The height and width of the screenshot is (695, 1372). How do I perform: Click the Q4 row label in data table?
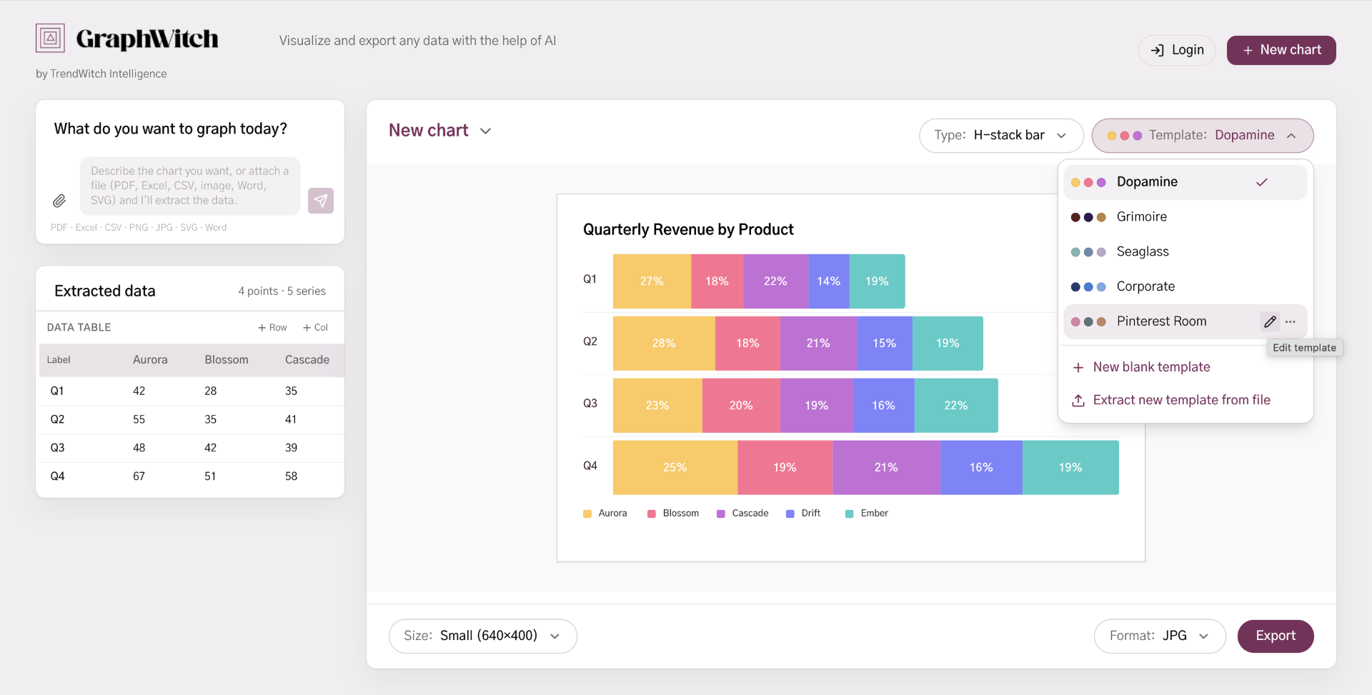57,476
